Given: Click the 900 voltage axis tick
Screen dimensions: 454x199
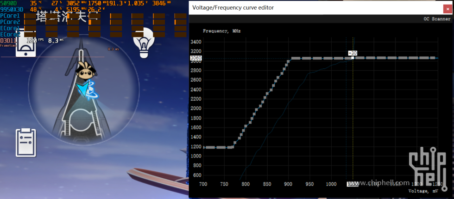Looking at the screenshot, I should point(288,184).
